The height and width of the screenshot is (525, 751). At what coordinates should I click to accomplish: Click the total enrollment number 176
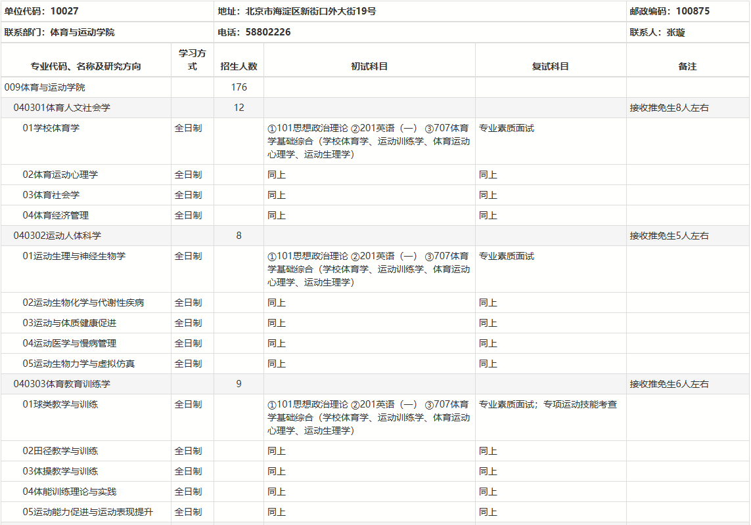click(x=239, y=87)
